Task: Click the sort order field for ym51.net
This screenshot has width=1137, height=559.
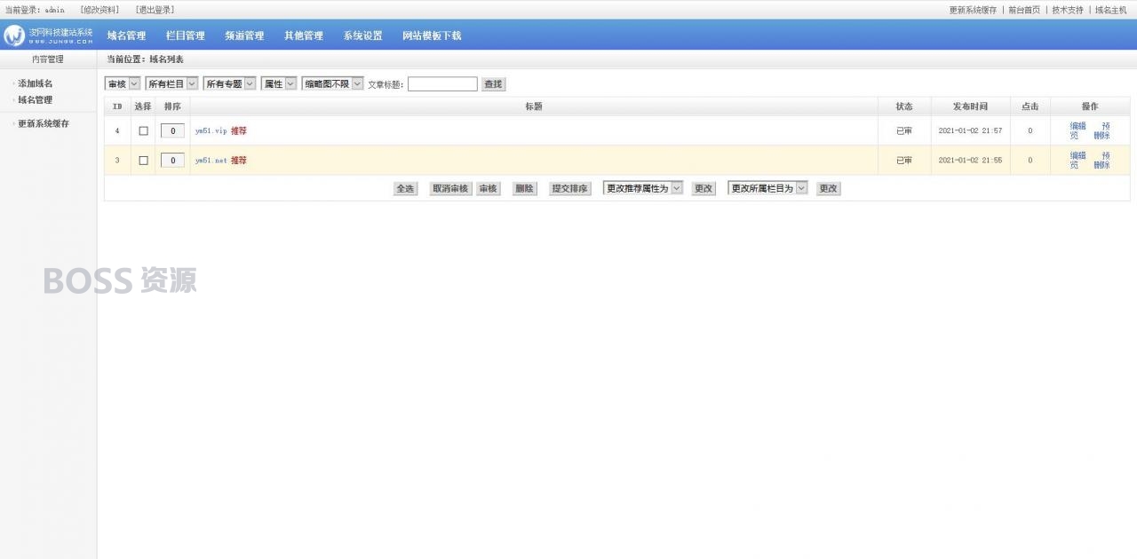Action: (172, 161)
